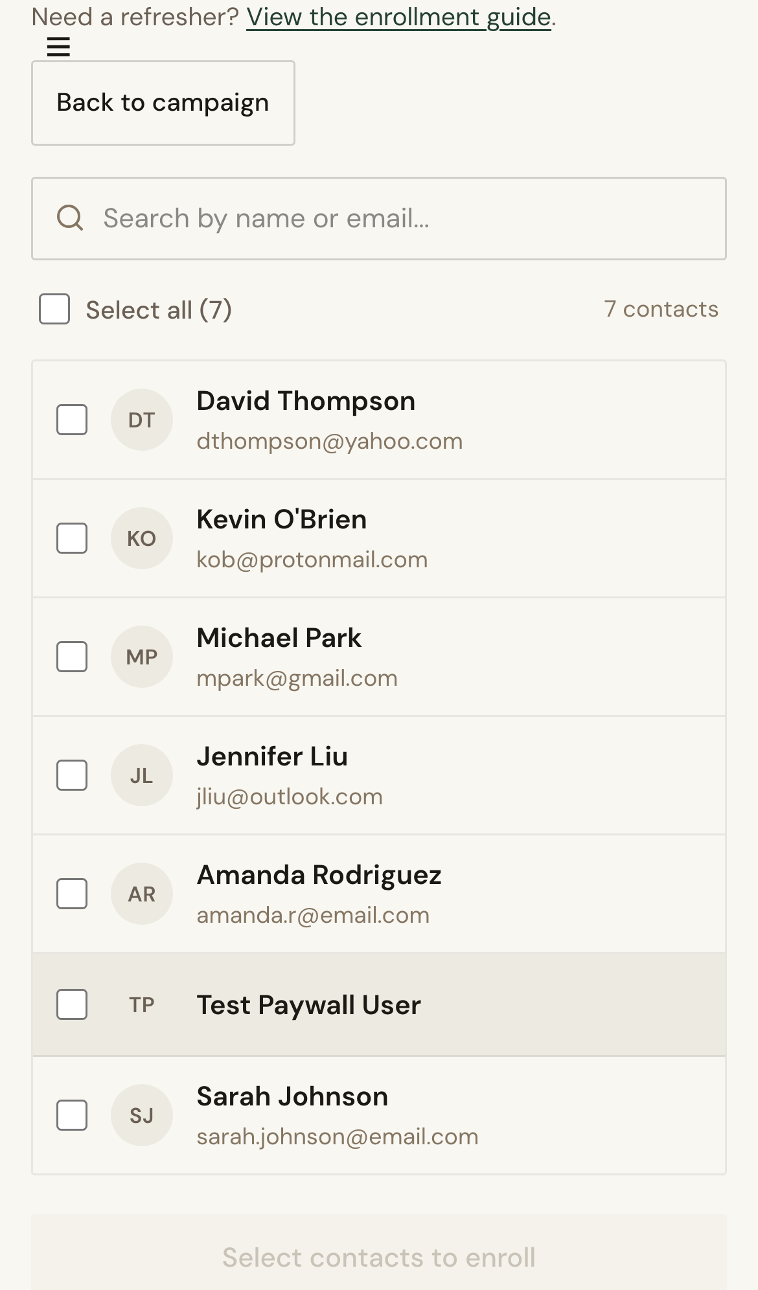
Task: Click Jennifer Liu's JL avatar
Action: [x=142, y=775]
